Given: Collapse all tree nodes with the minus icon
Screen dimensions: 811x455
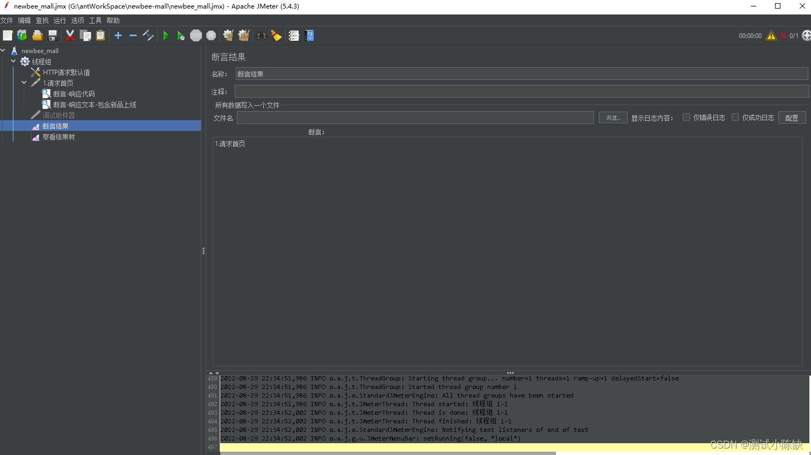Looking at the screenshot, I should pos(133,35).
